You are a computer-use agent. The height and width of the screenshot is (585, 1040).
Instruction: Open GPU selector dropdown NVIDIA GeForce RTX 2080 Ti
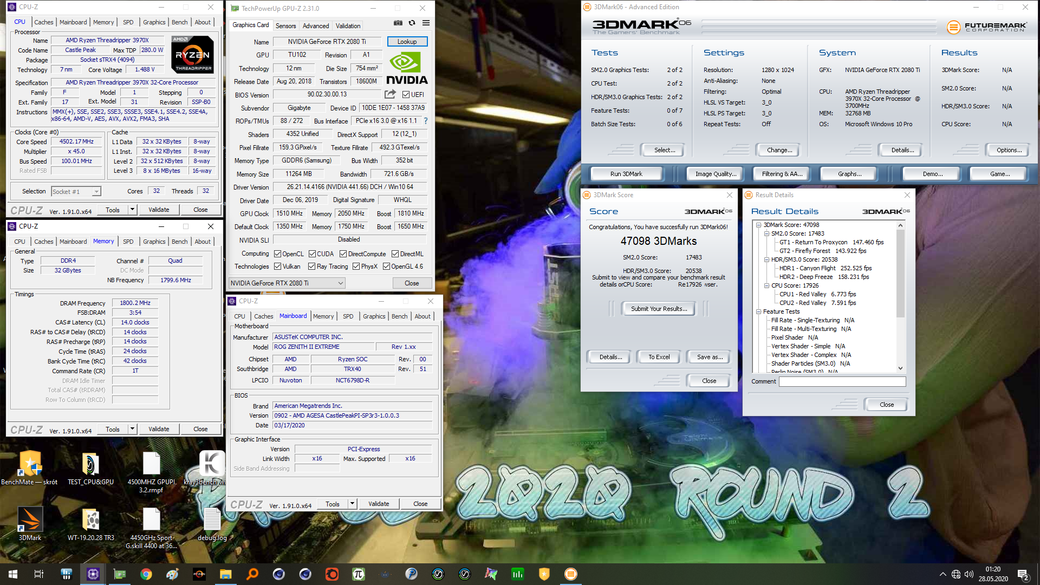pyautogui.click(x=287, y=283)
